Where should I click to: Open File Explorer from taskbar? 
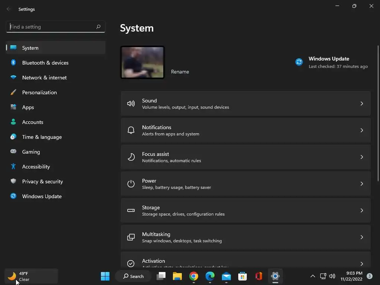click(x=177, y=276)
